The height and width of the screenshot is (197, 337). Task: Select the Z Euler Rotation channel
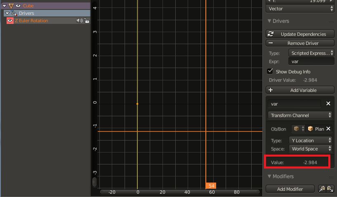click(31, 21)
